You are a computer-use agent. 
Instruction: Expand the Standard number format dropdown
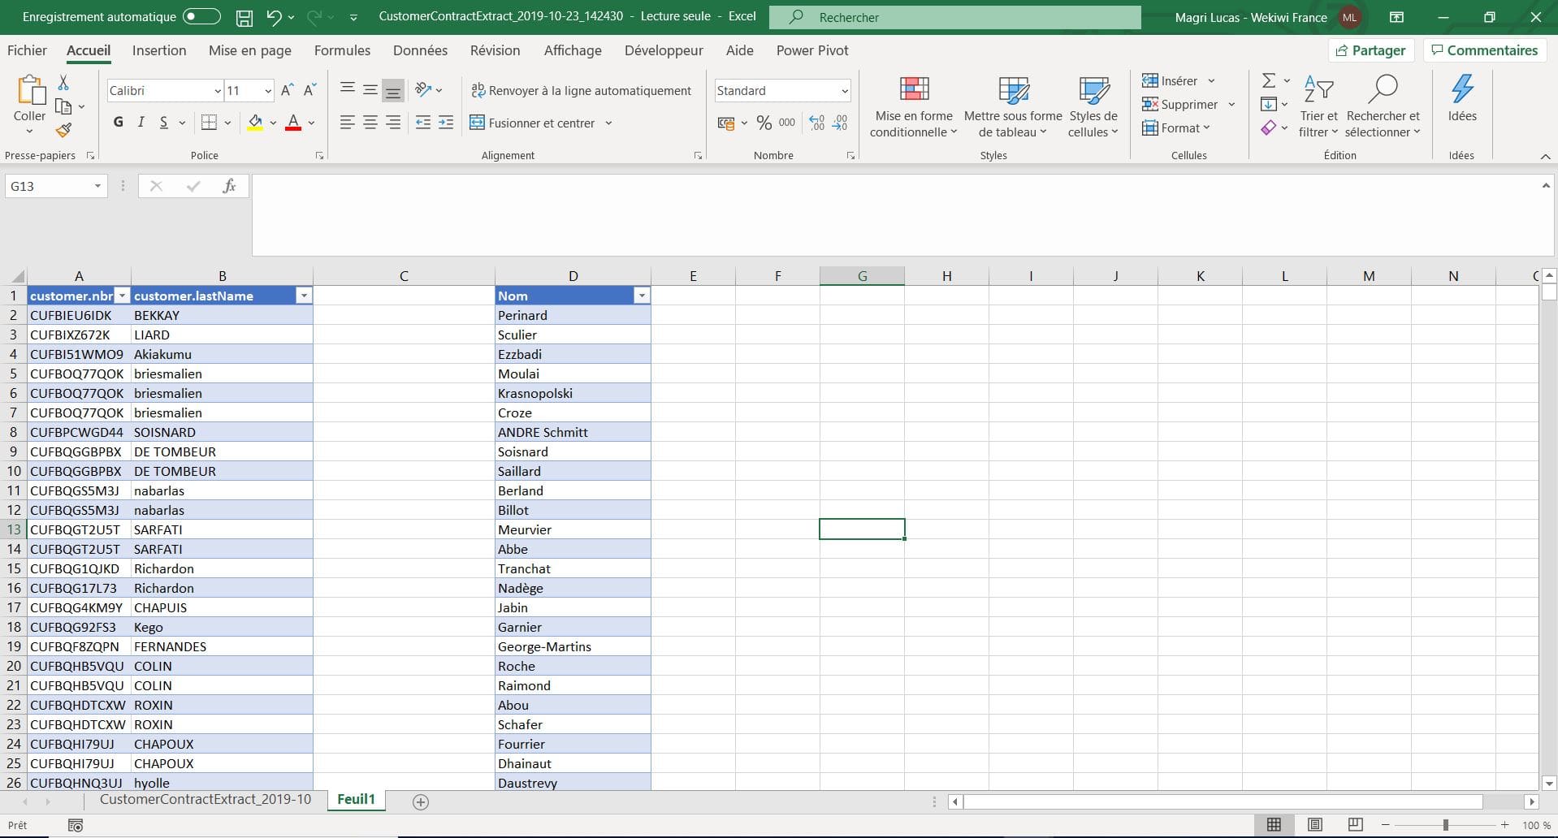pyautogui.click(x=845, y=91)
